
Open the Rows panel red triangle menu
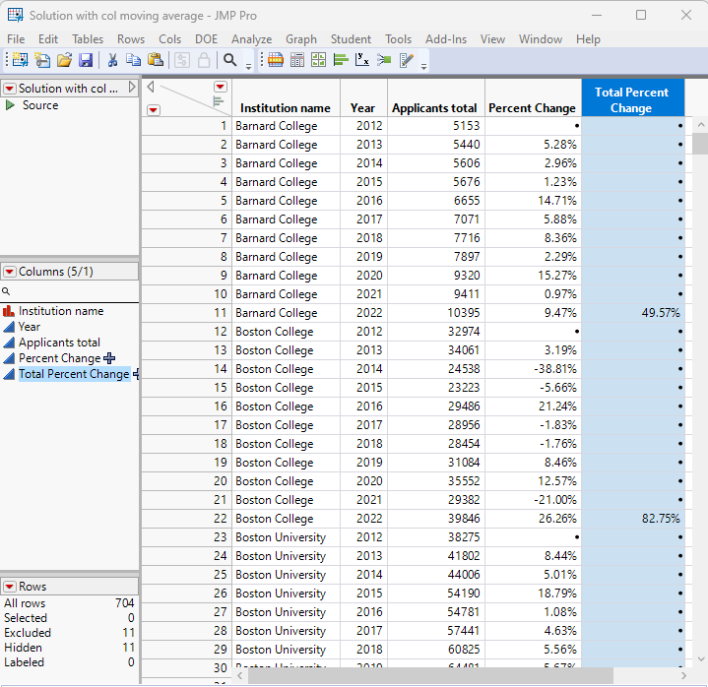click(x=10, y=587)
